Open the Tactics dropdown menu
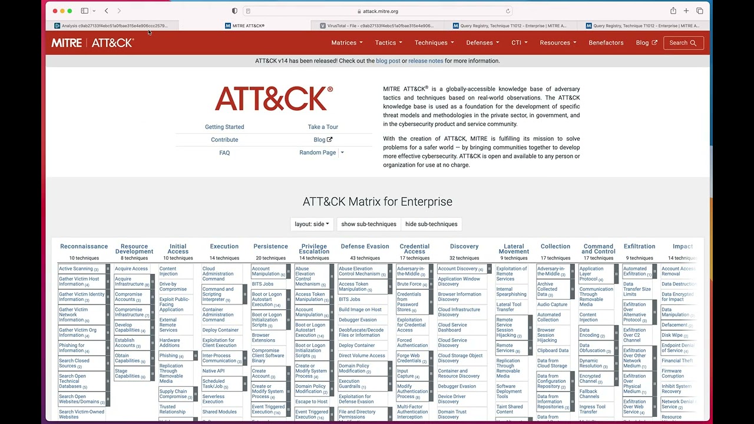The height and width of the screenshot is (424, 754). (x=389, y=42)
